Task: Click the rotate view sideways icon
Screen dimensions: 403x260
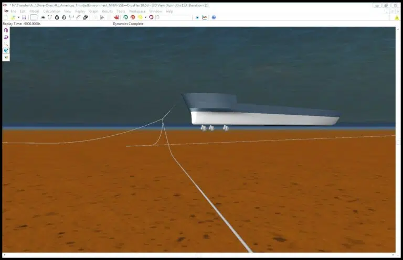Action: tap(6, 37)
